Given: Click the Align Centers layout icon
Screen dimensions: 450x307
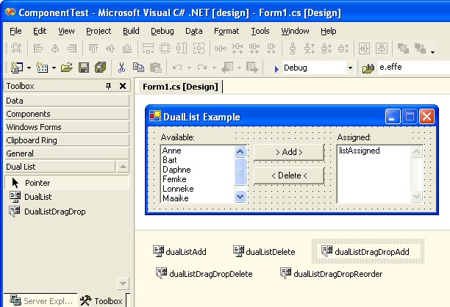Looking at the screenshot, I should click(x=55, y=48).
